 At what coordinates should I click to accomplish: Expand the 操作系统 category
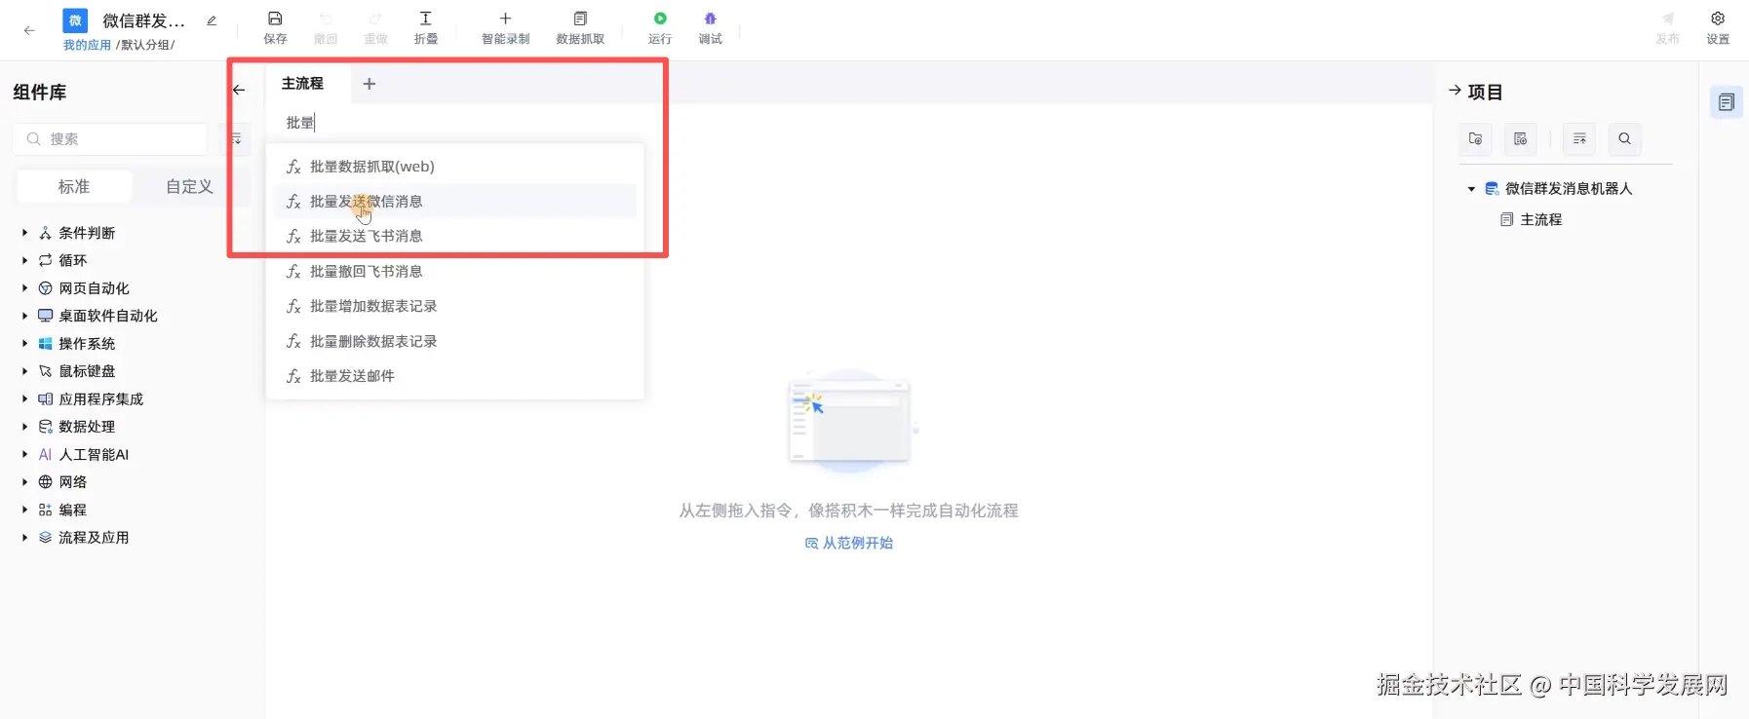coord(24,343)
